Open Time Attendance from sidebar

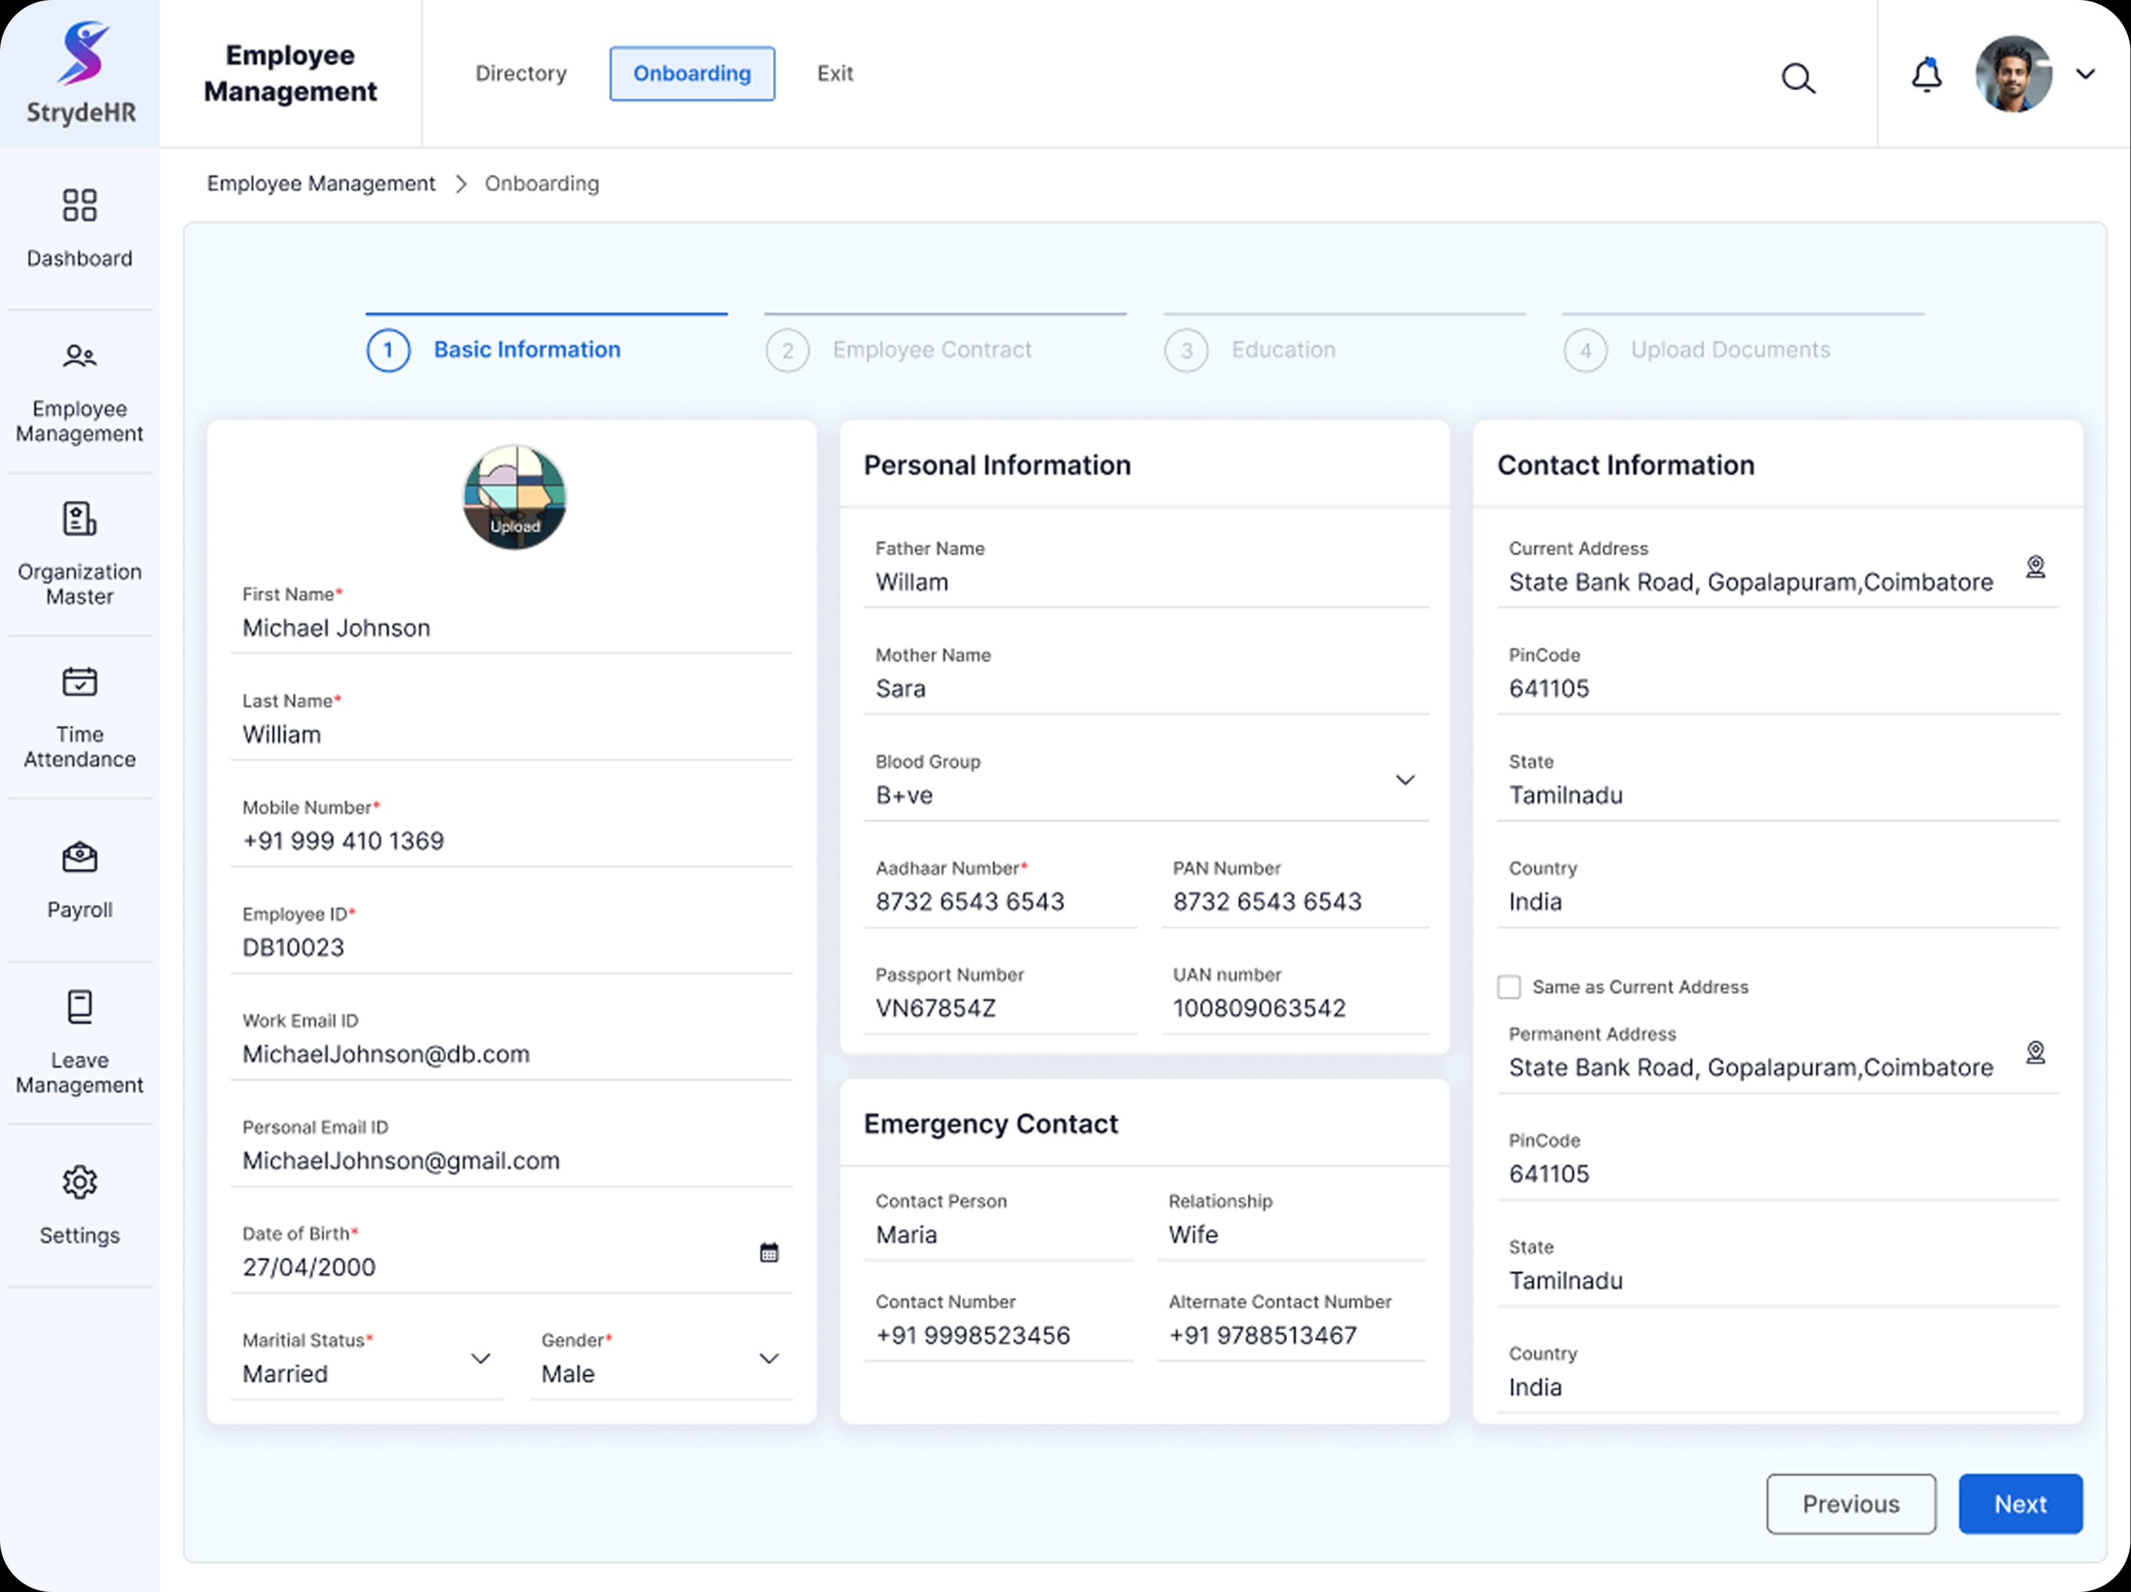[79, 682]
